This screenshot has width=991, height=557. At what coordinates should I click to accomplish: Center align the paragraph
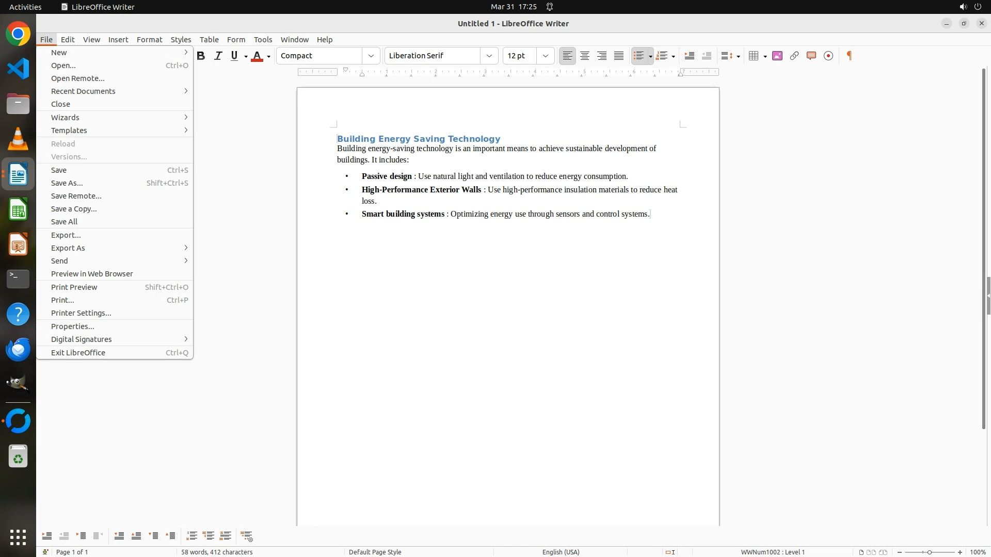pyautogui.click(x=584, y=56)
